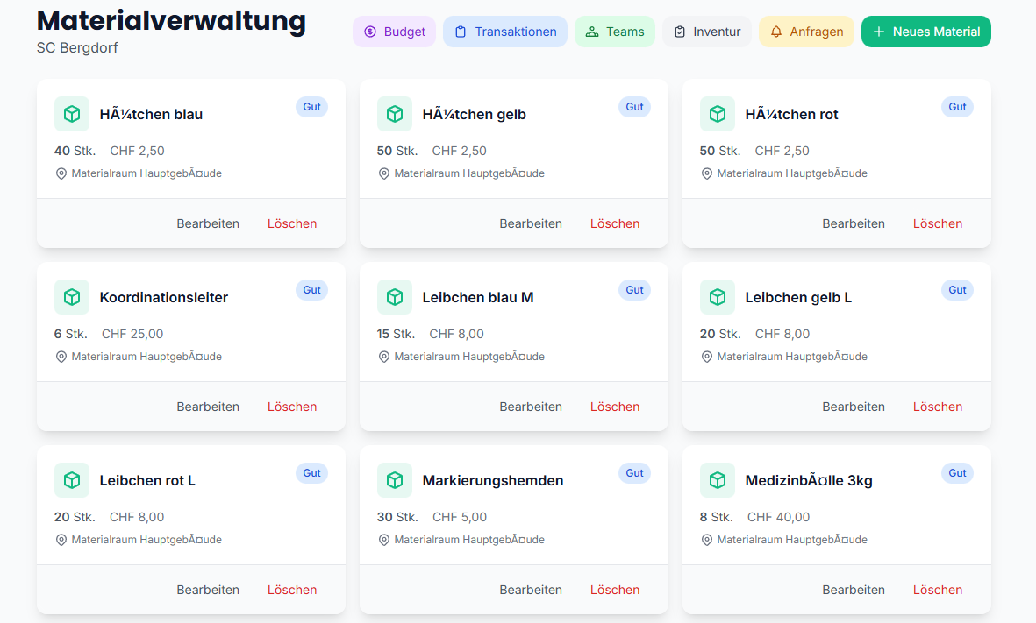Select Bearbeiten on Koordinationsleiter
This screenshot has height=623, width=1036.
coord(208,407)
